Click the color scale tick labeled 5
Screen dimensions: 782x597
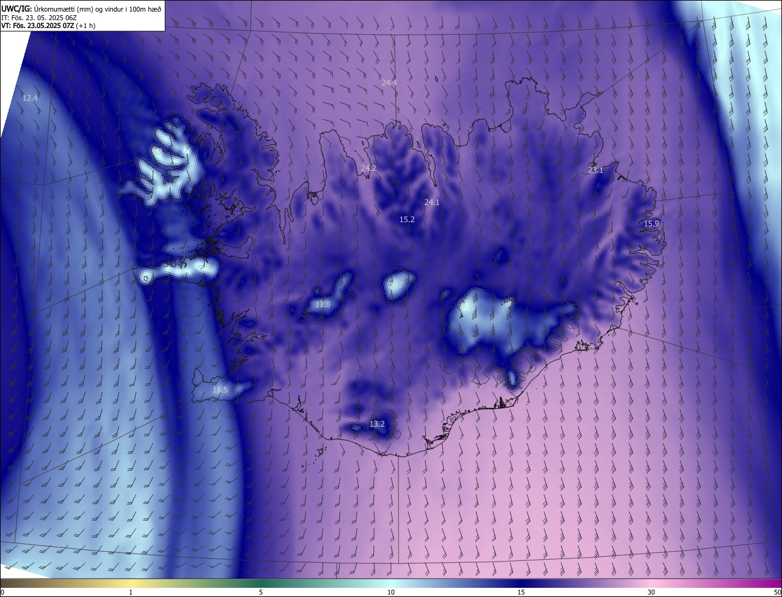[261, 592]
